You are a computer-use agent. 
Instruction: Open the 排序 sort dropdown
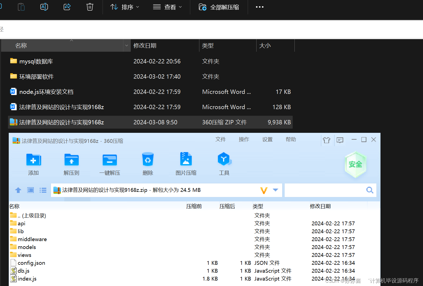click(x=124, y=7)
